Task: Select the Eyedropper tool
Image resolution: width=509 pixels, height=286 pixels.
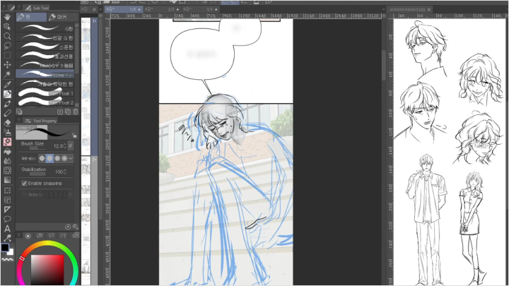Action: coord(7,85)
